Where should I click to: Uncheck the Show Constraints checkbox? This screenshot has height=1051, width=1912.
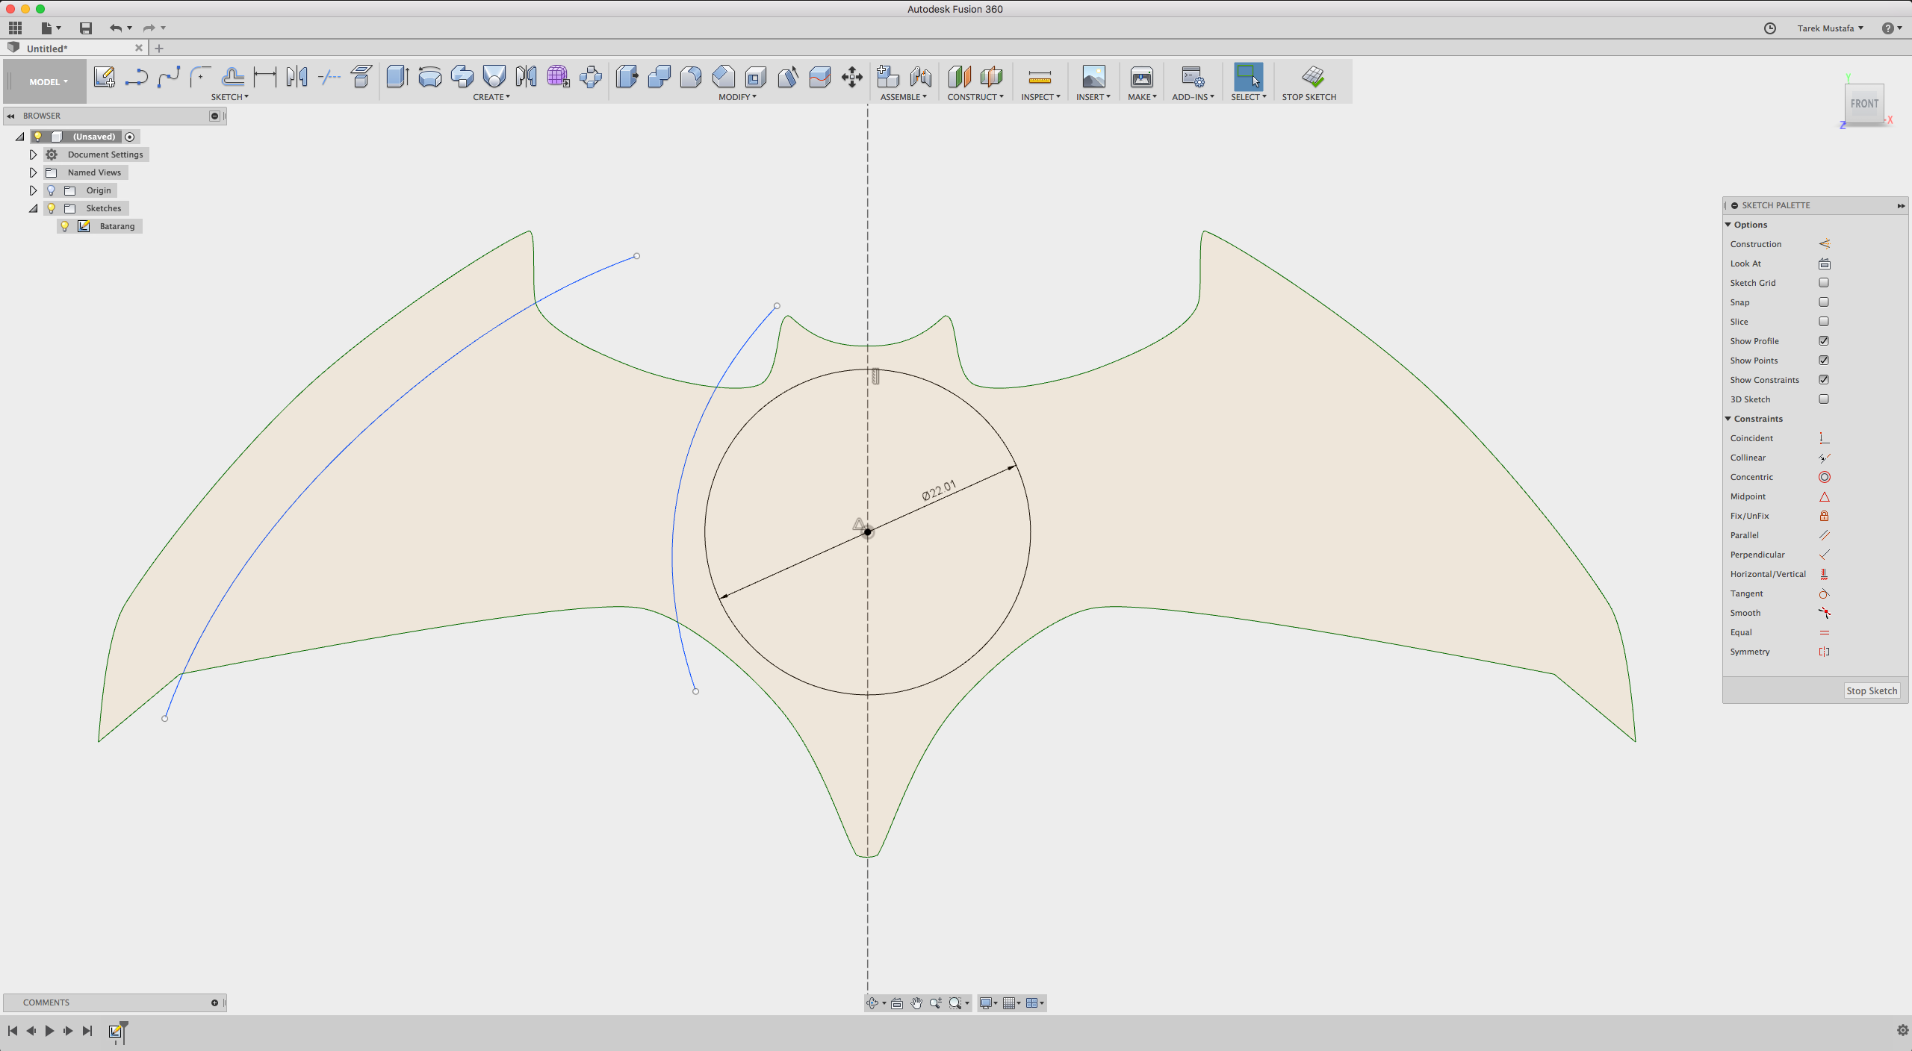coord(1824,380)
